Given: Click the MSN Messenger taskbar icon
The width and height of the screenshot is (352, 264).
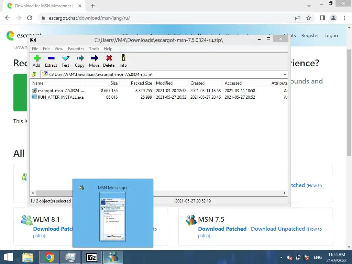Looking at the screenshot, I should point(113,257).
